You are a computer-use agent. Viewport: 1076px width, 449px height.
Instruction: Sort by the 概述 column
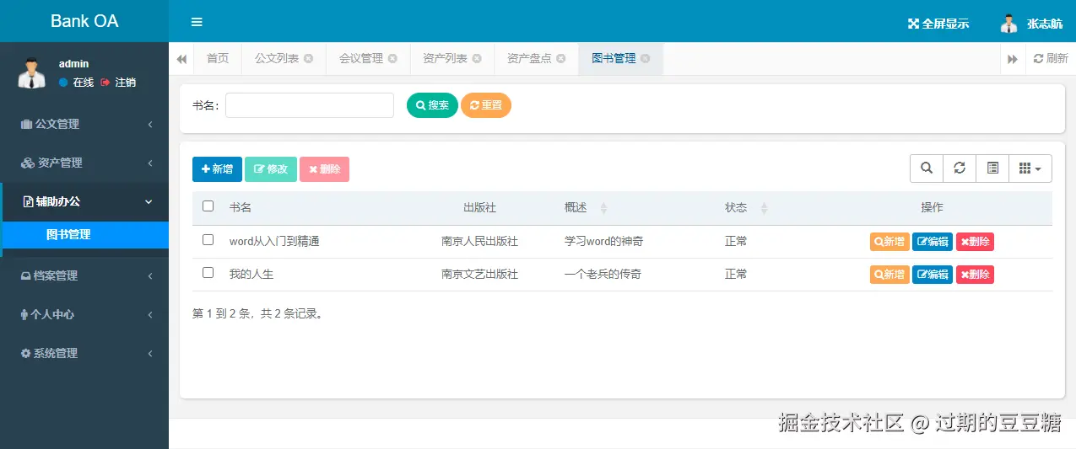tap(586, 208)
